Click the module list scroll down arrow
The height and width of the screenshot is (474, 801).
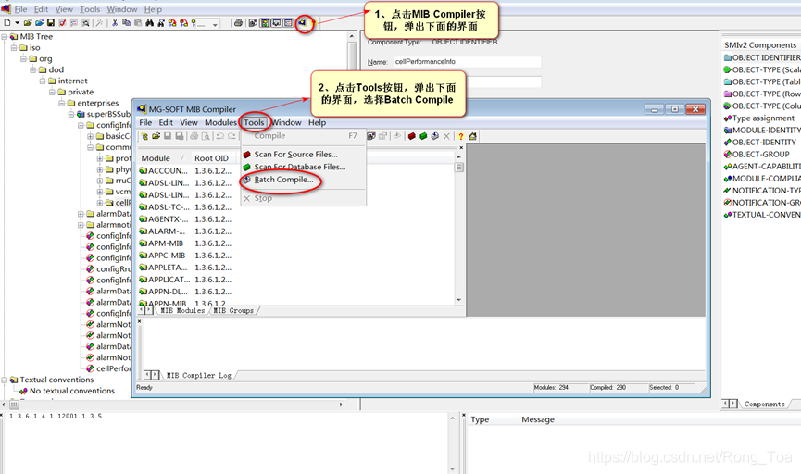[458, 300]
